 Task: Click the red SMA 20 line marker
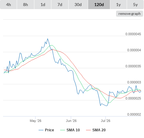pos(88,130)
